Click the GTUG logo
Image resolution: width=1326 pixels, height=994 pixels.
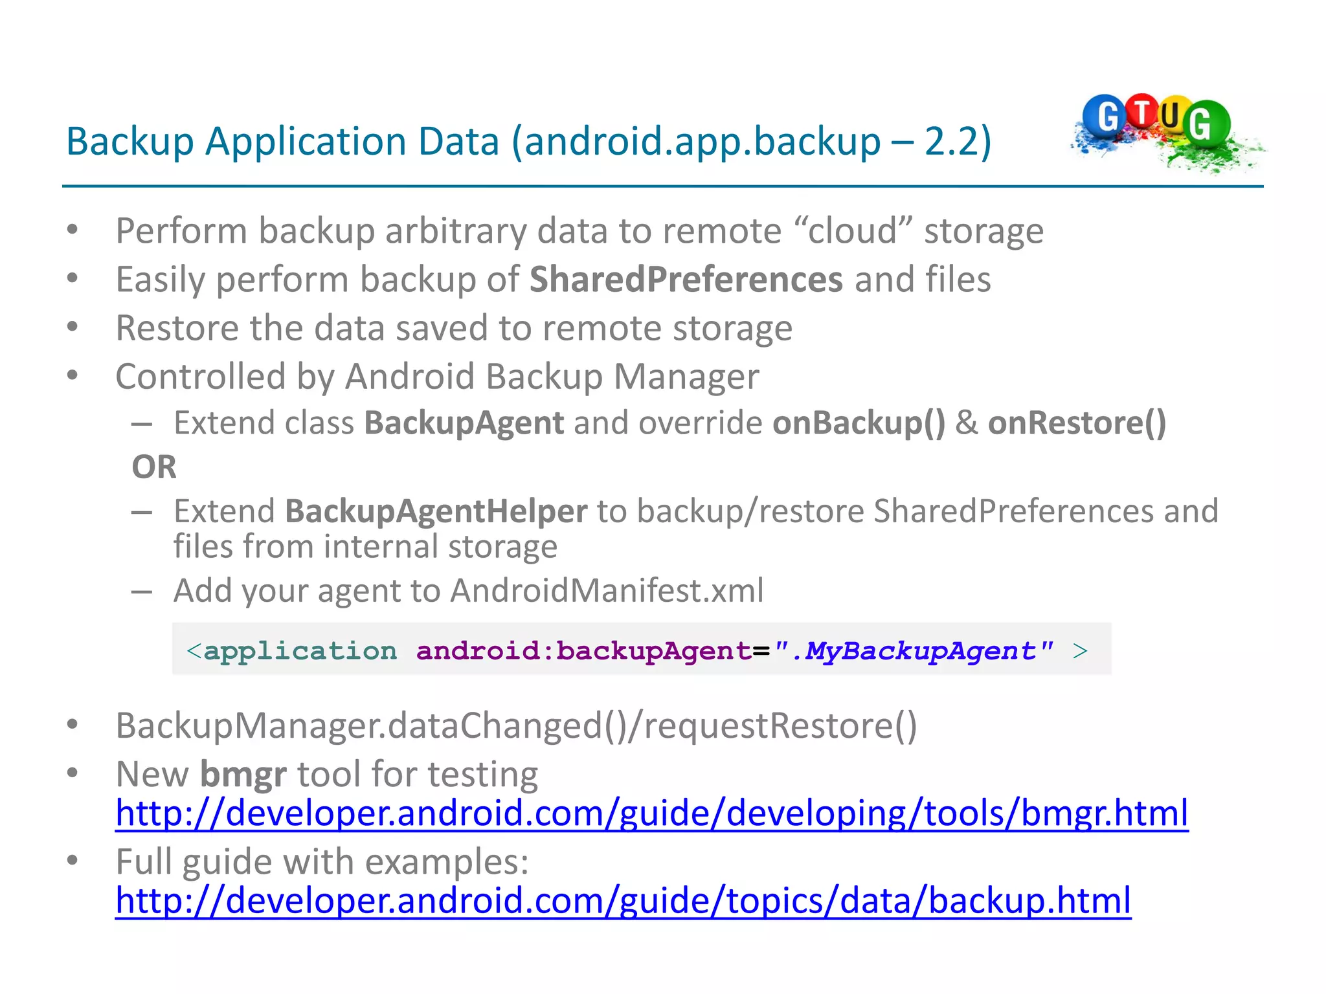click(1167, 133)
